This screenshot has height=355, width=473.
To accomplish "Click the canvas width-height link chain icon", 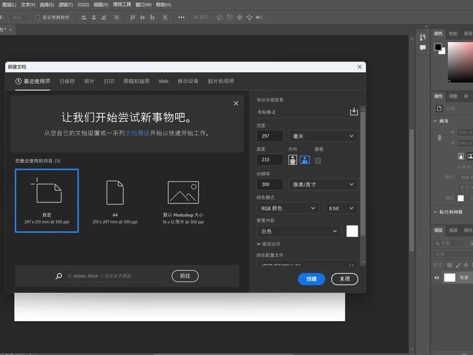I will (x=439, y=138).
